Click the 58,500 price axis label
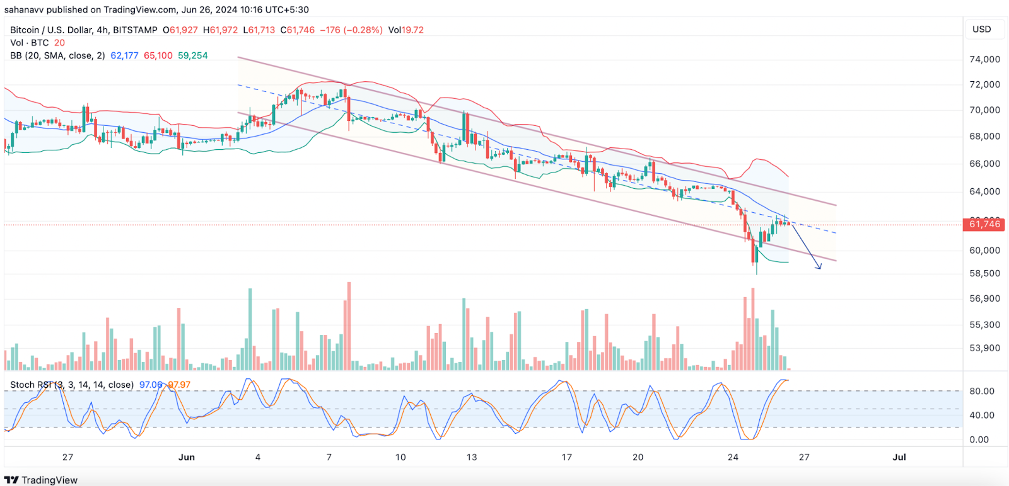Screen dimensions: 1009x486 tap(984, 273)
